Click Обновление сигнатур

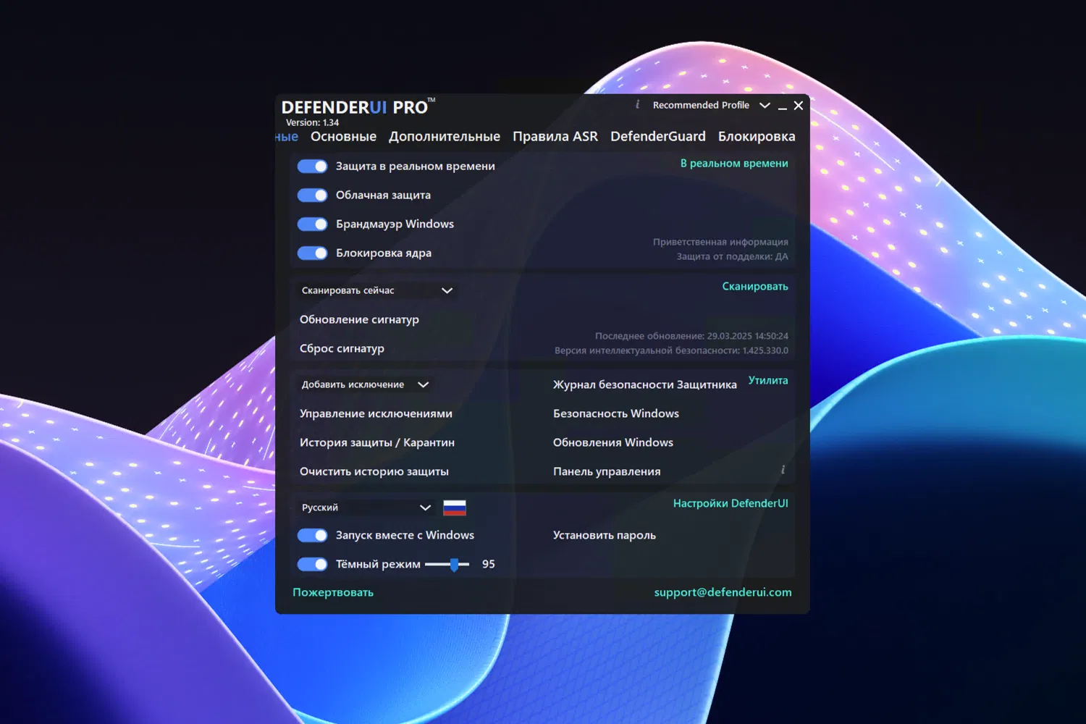point(359,319)
